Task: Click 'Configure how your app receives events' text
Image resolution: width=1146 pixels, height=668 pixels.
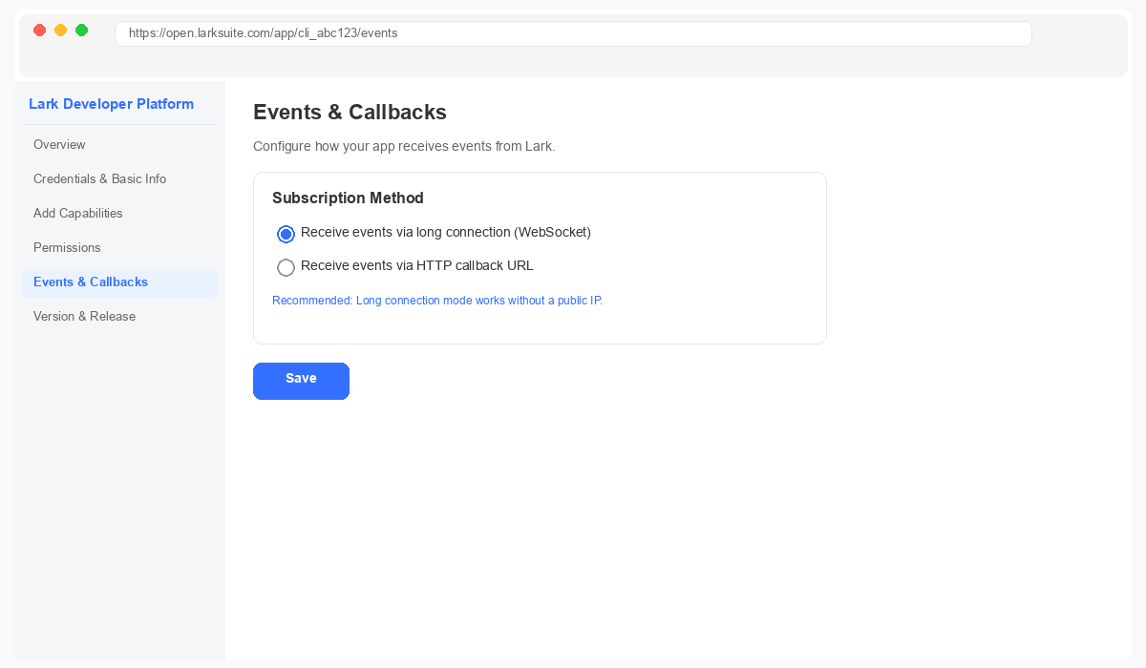Action: click(x=404, y=147)
